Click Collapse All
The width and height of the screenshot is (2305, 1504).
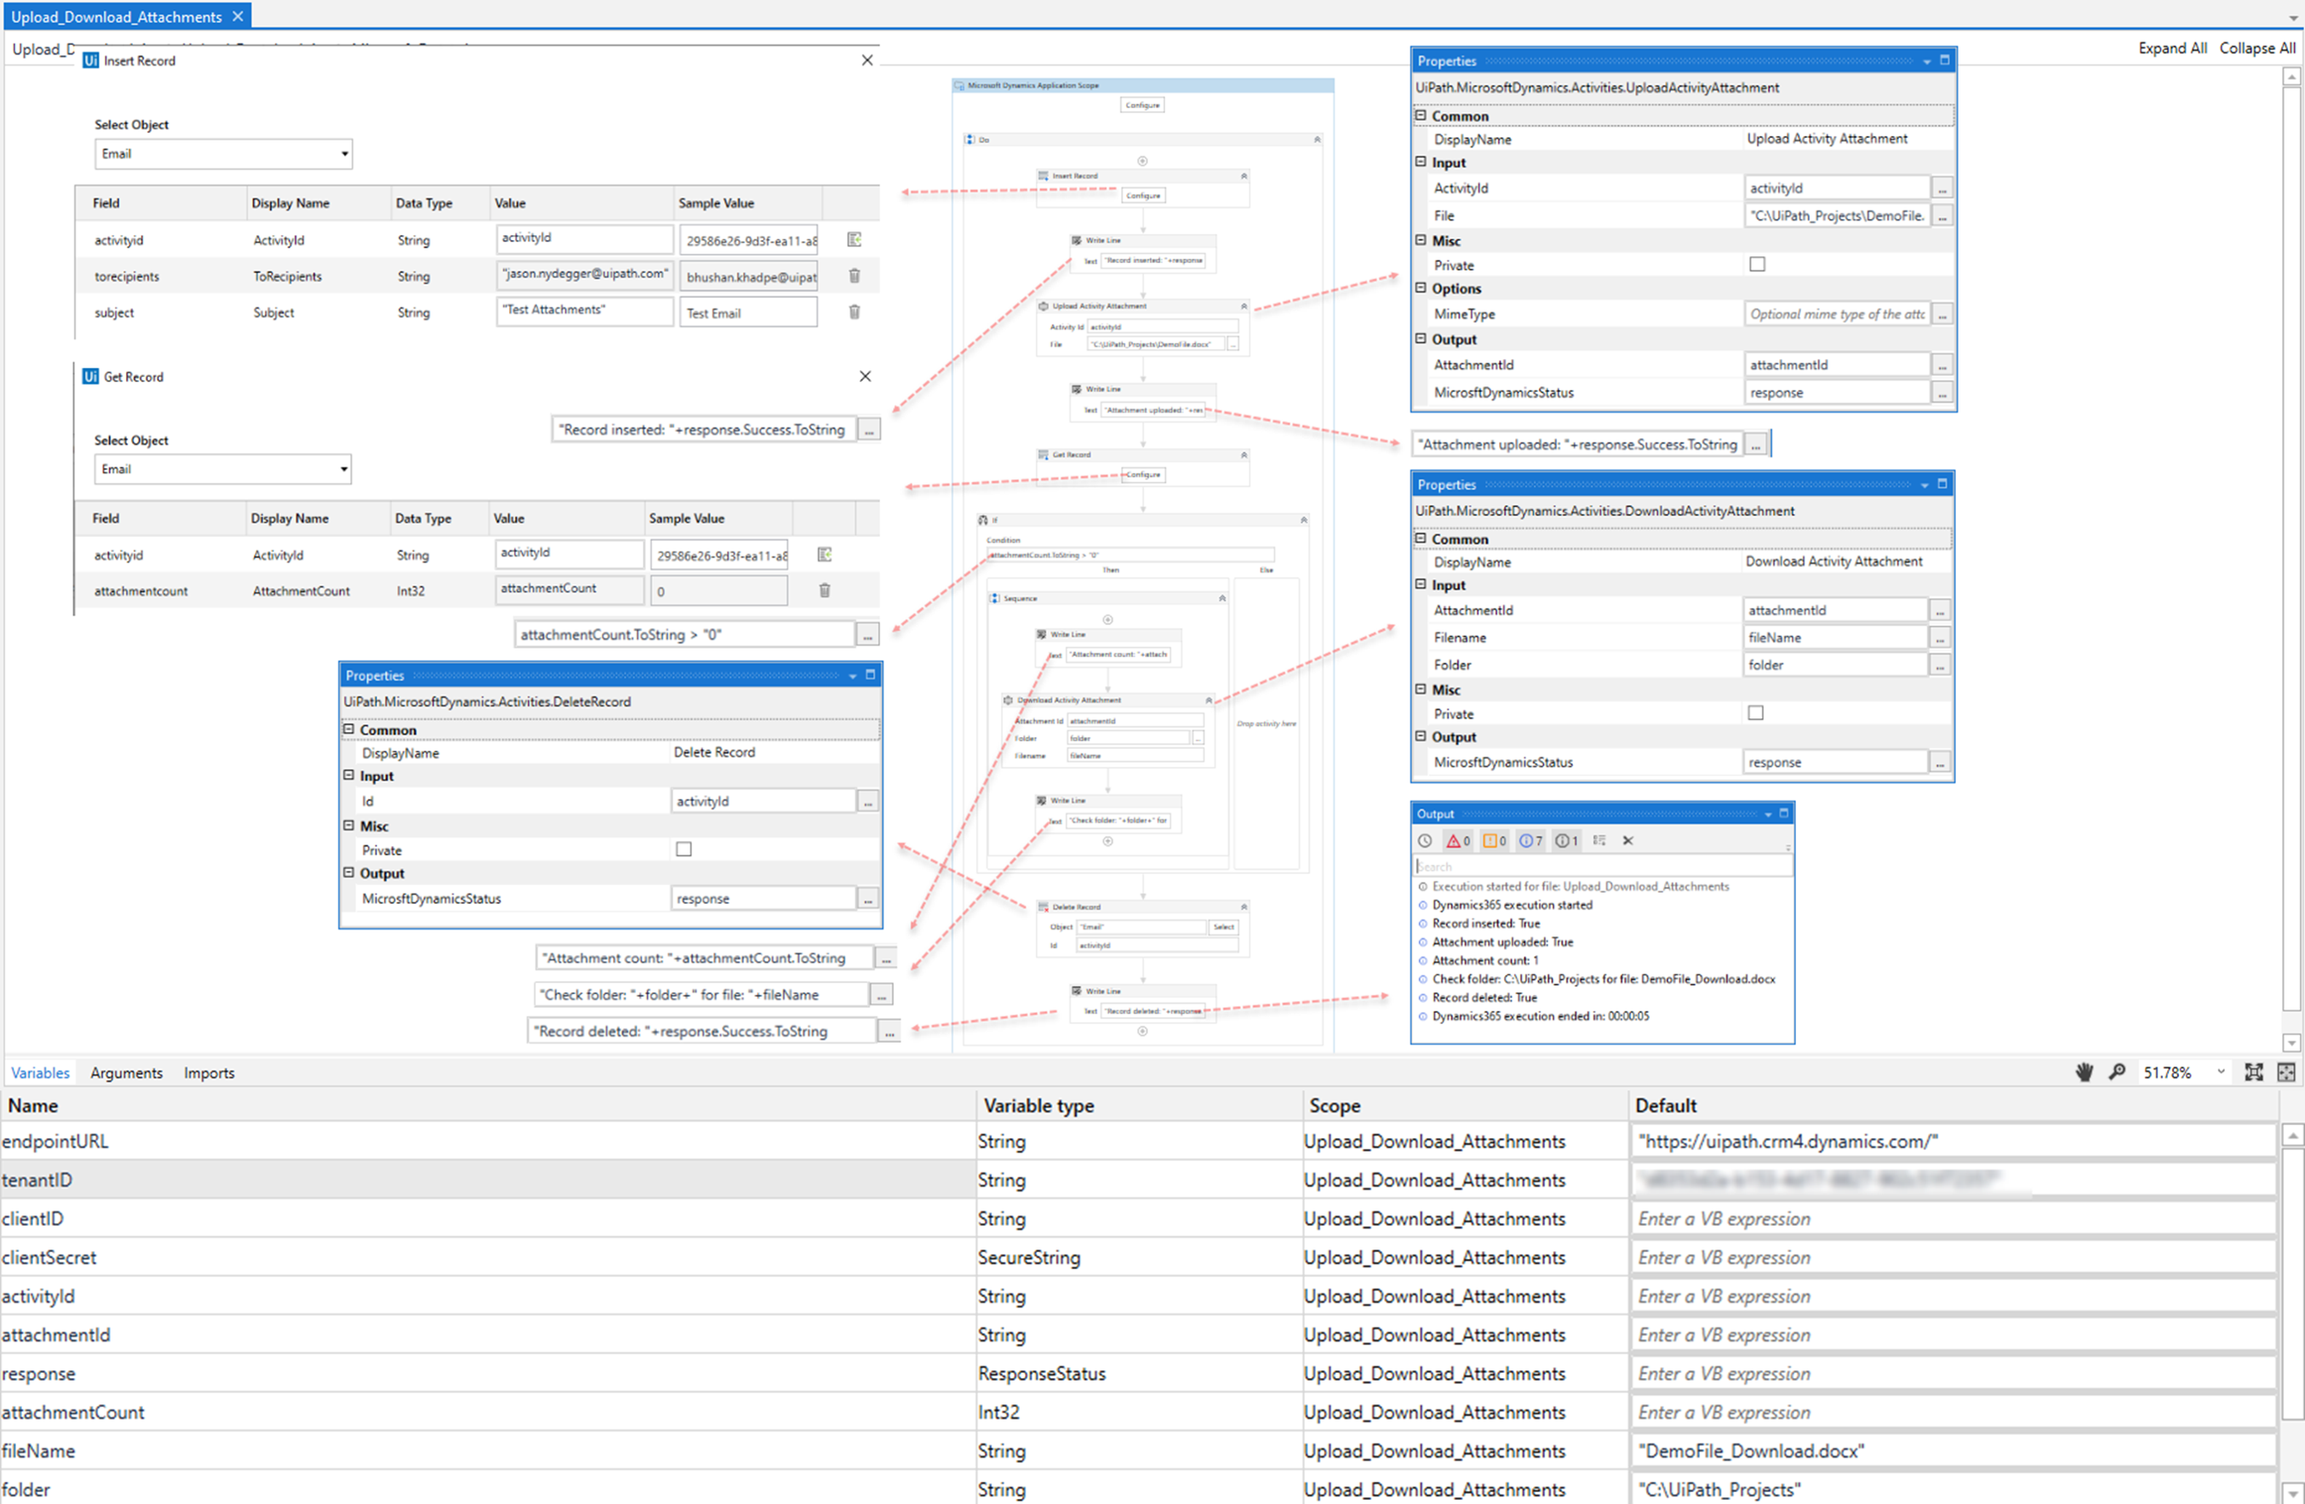(x=2256, y=48)
